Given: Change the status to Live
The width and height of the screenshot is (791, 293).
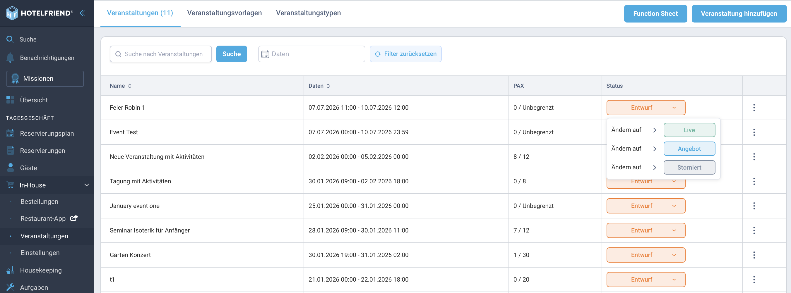Looking at the screenshot, I should coord(689,130).
